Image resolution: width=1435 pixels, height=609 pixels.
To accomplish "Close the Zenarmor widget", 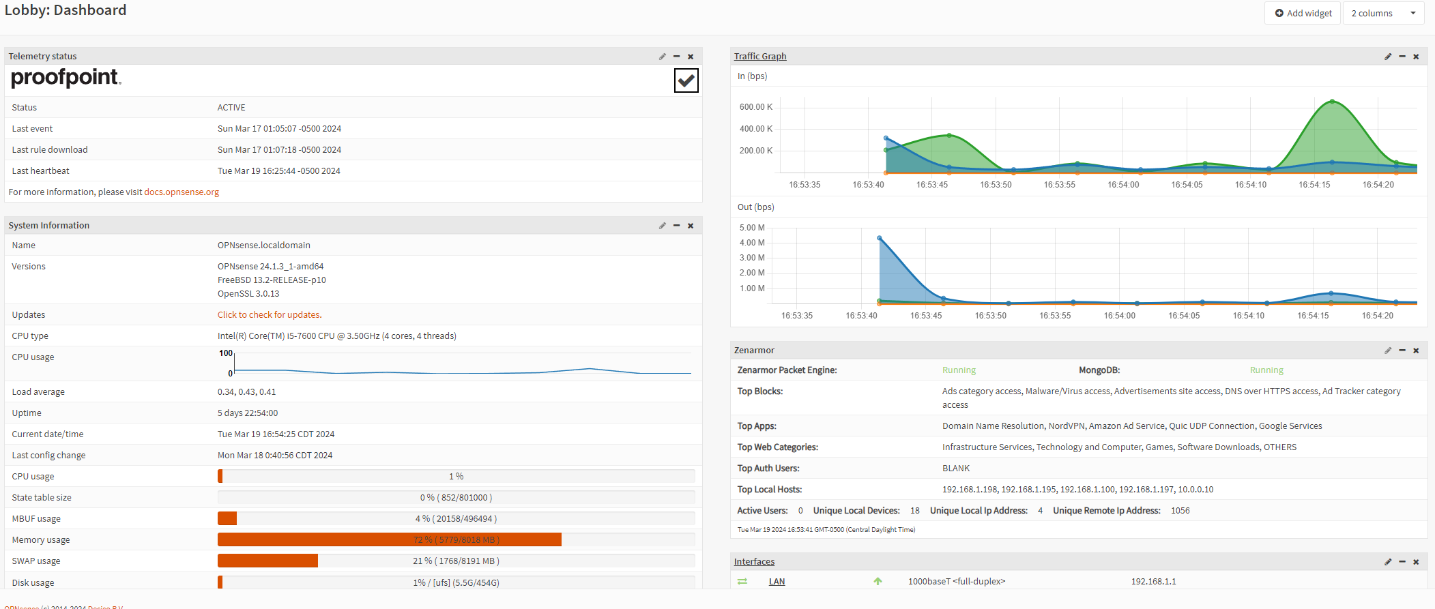I will pyautogui.click(x=1416, y=351).
